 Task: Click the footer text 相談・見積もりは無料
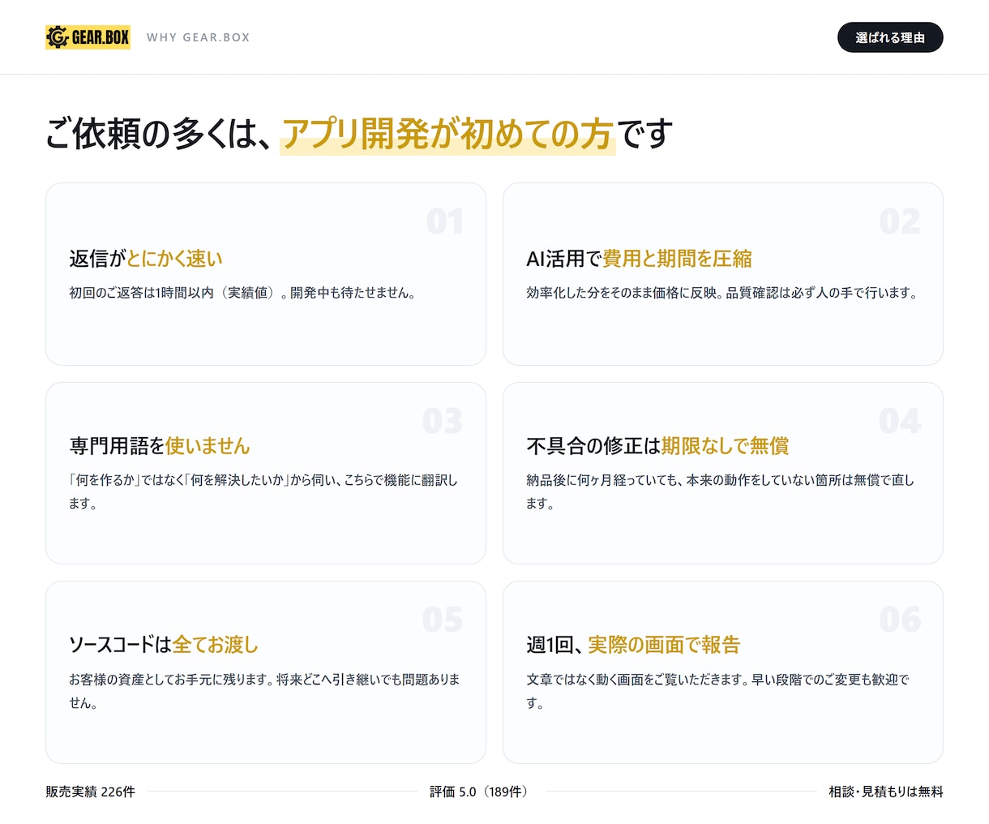pyautogui.click(x=886, y=792)
